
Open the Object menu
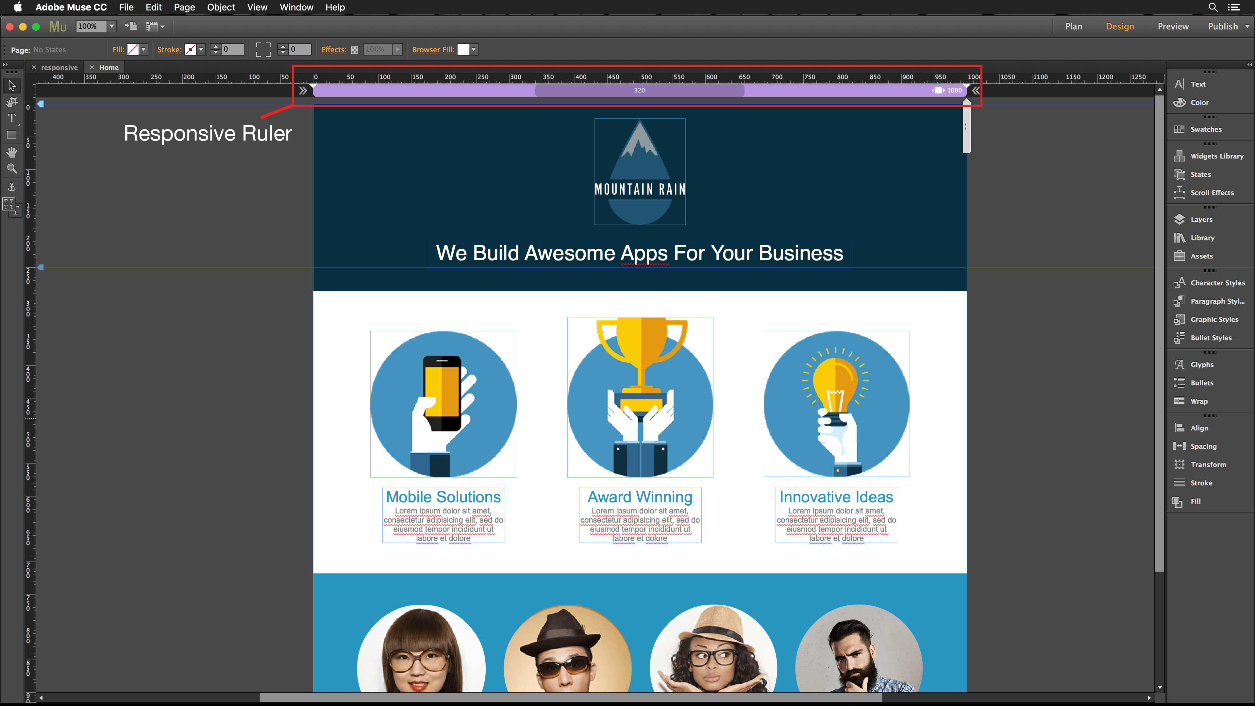[221, 7]
